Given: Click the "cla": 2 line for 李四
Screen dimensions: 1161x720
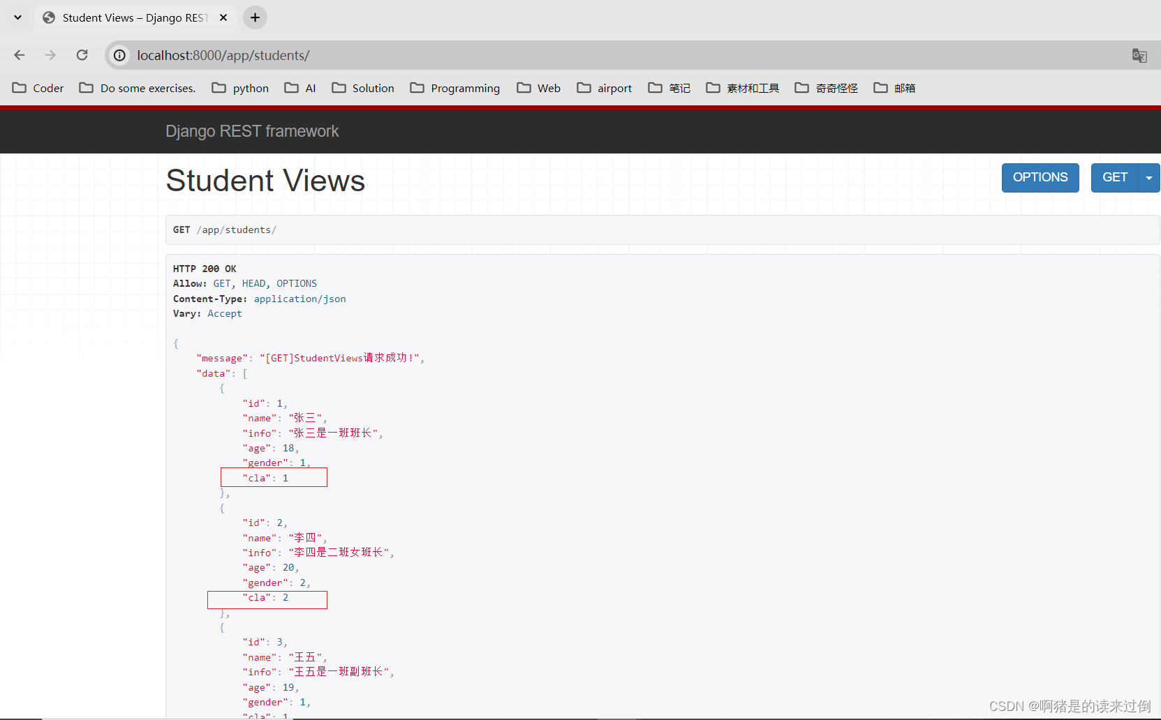Looking at the screenshot, I should tap(265, 598).
